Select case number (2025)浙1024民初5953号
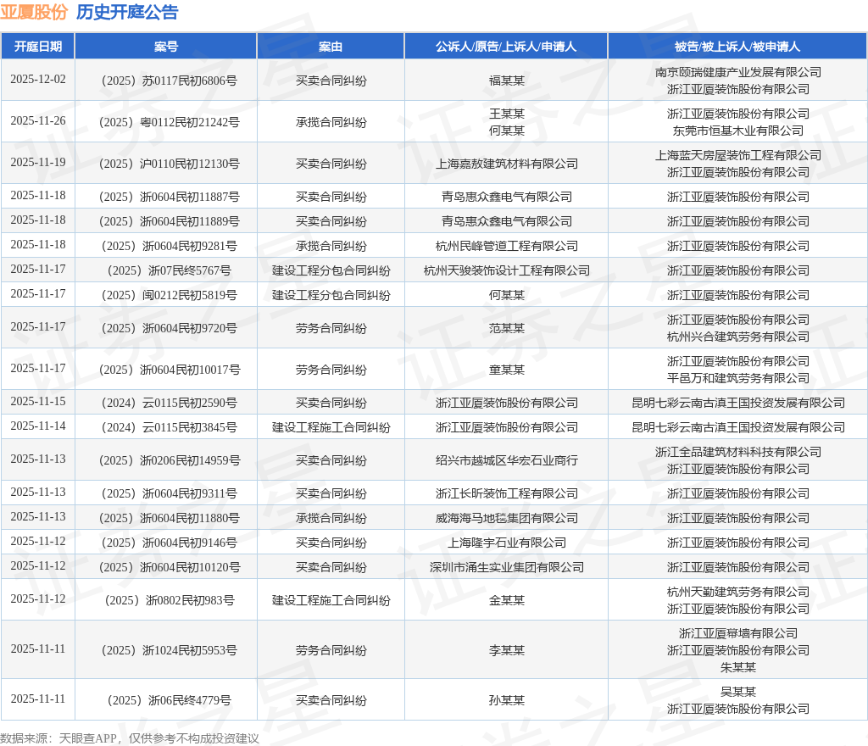 (x=169, y=651)
